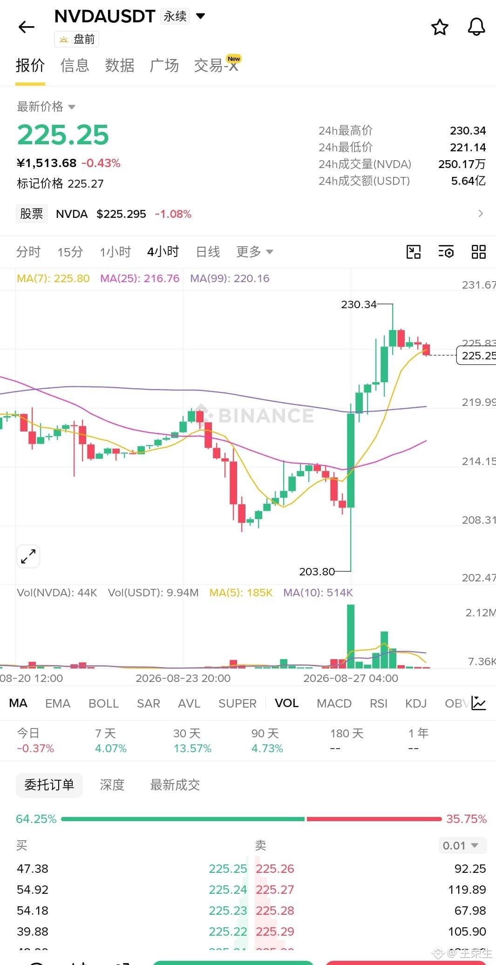This screenshot has height=965, width=496.
Task: Tap the 230.34 high label on chart
Action: click(x=359, y=304)
